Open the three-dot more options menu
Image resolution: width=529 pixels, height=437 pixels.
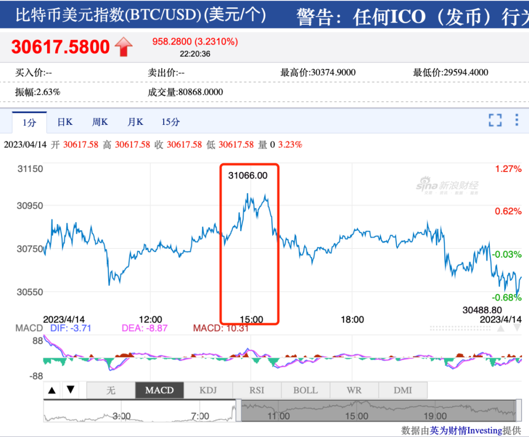517,120
